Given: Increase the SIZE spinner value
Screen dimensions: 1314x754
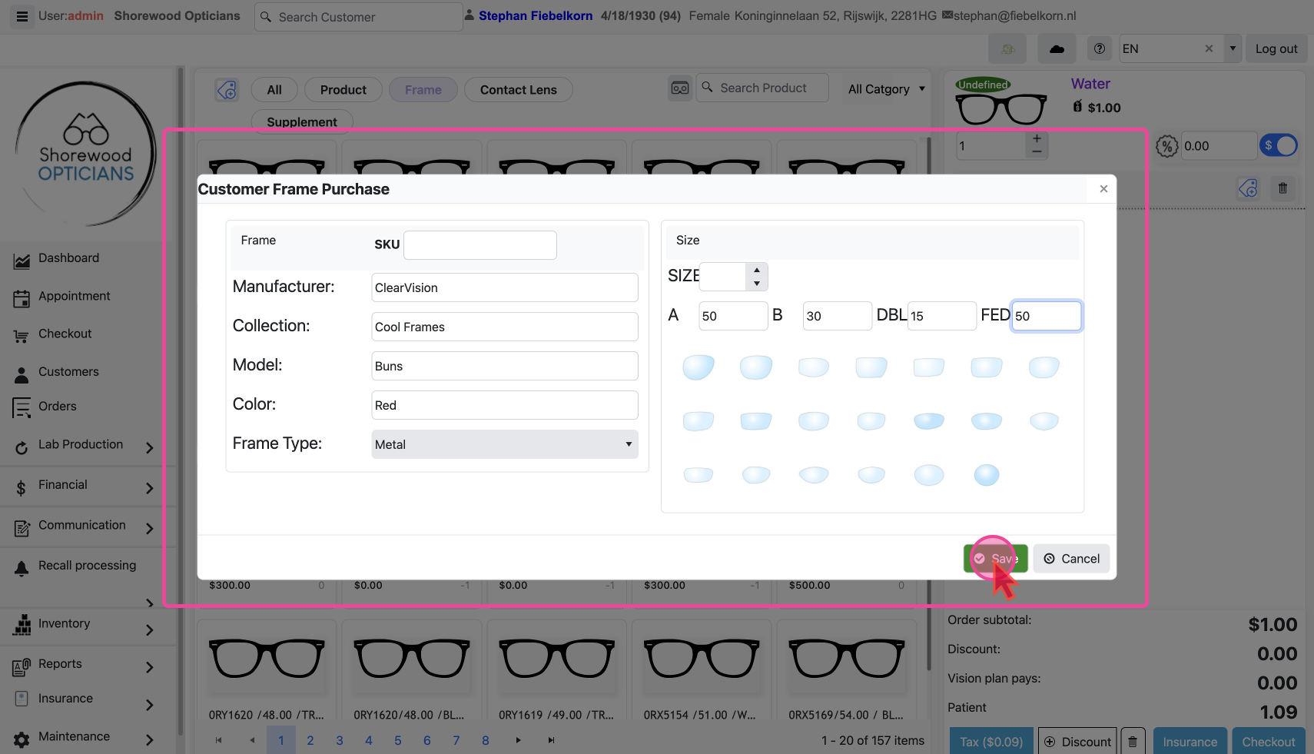Looking at the screenshot, I should (757, 270).
